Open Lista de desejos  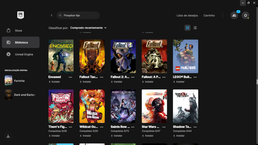tap(187, 16)
